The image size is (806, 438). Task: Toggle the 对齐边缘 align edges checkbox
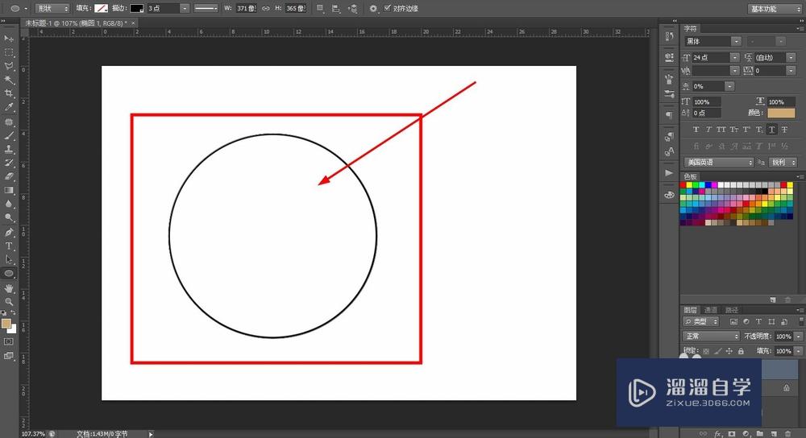(388, 8)
